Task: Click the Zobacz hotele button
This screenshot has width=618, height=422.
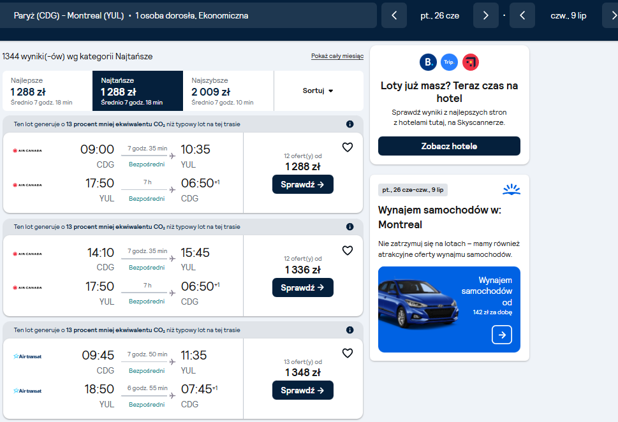Action: (449, 146)
